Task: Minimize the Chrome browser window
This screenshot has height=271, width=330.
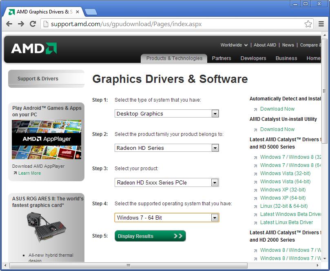Action: [295, 4]
